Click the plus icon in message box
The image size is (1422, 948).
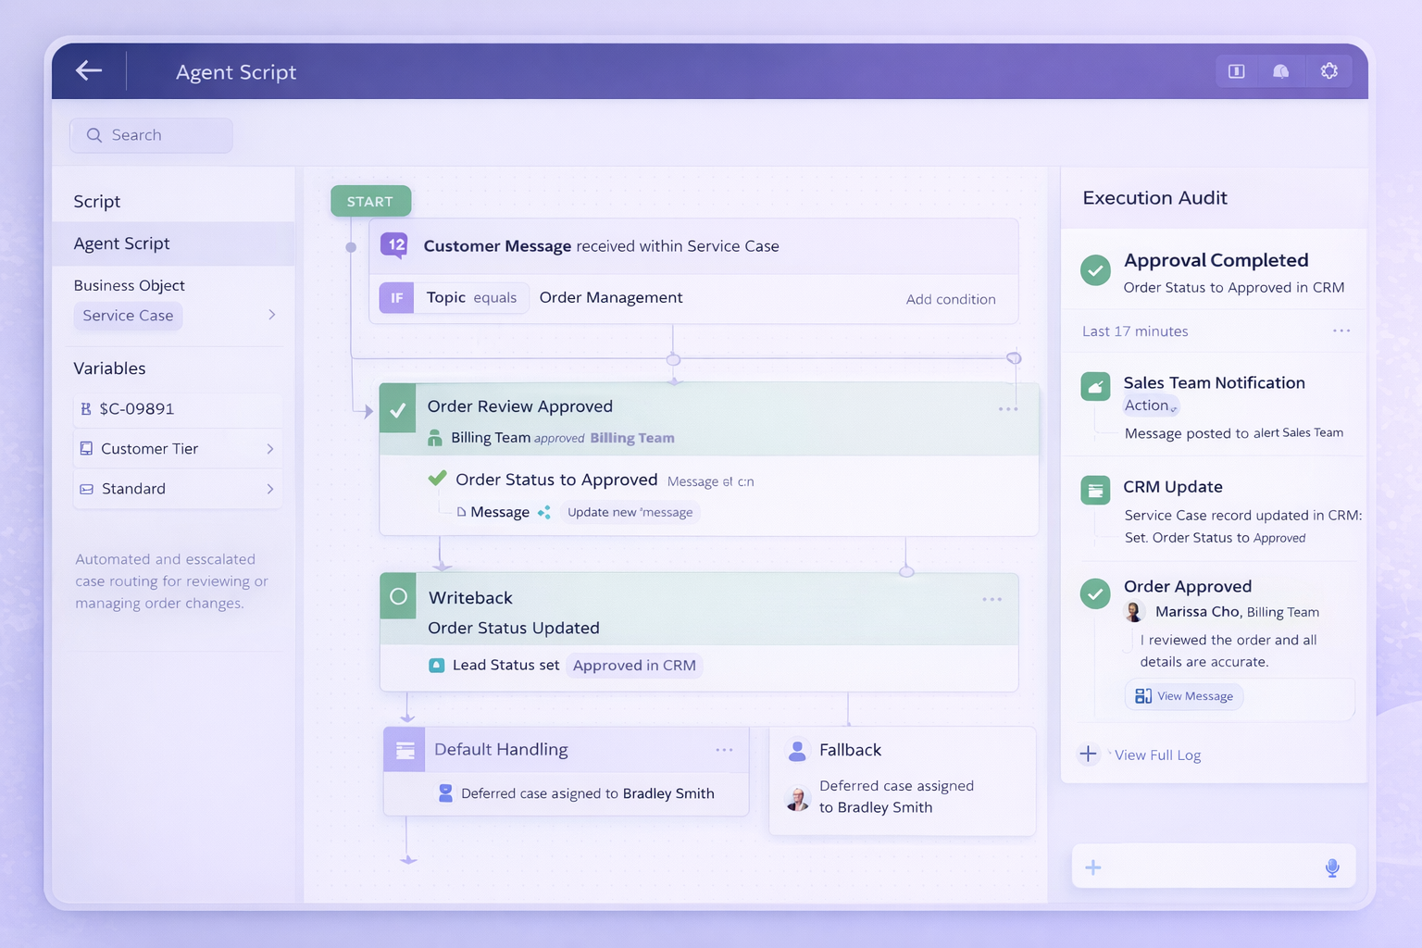click(1093, 867)
